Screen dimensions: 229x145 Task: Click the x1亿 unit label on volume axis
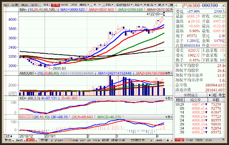pos(13,94)
